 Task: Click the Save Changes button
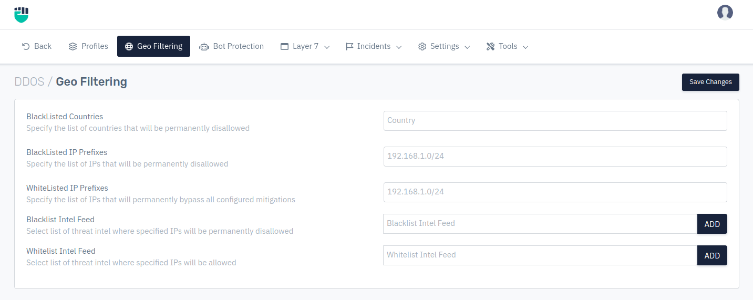[x=710, y=82]
